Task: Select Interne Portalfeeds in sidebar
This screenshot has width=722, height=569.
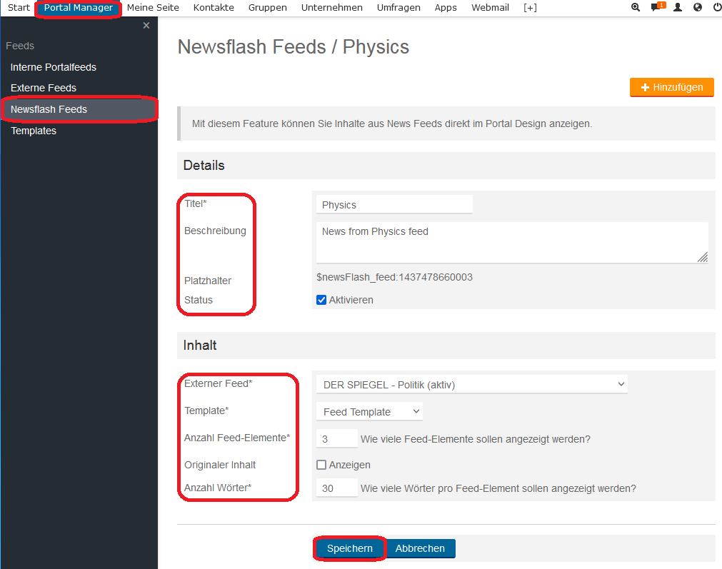Action: pos(54,67)
